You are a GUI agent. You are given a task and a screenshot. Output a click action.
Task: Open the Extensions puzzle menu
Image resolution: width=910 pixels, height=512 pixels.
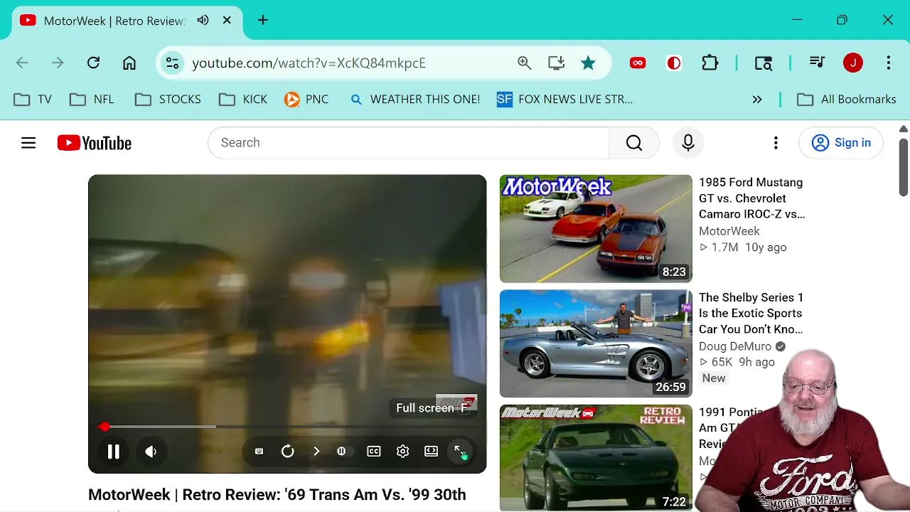click(x=710, y=63)
